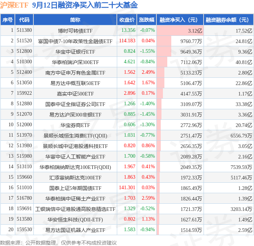Select 华宝中证银行ETF row name
254x246 pixels.
click(x=75, y=52)
